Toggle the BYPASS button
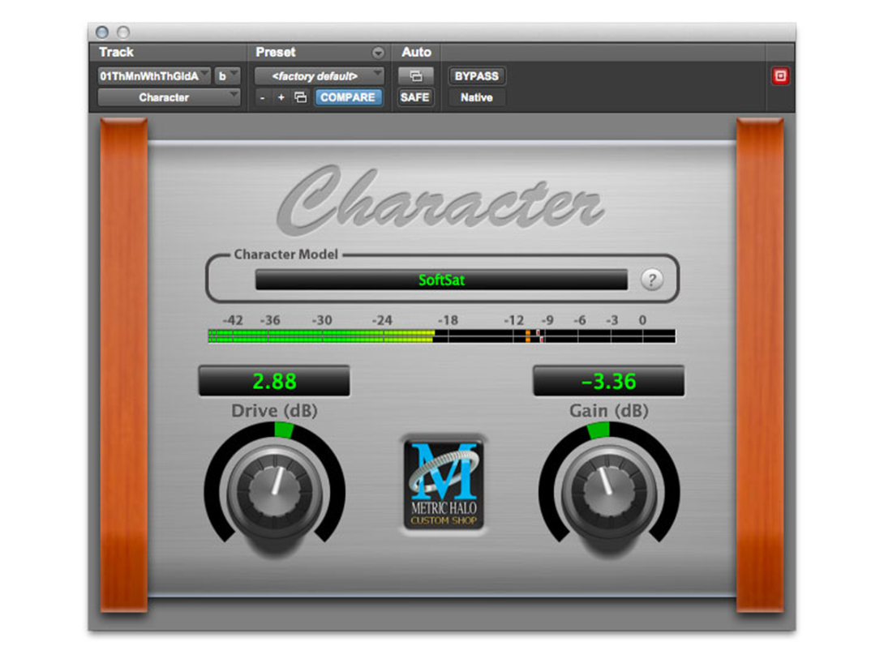 pos(476,76)
